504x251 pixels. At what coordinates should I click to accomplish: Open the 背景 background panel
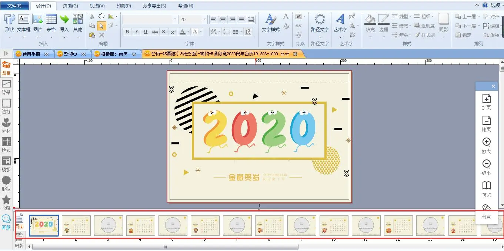point(6,87)
